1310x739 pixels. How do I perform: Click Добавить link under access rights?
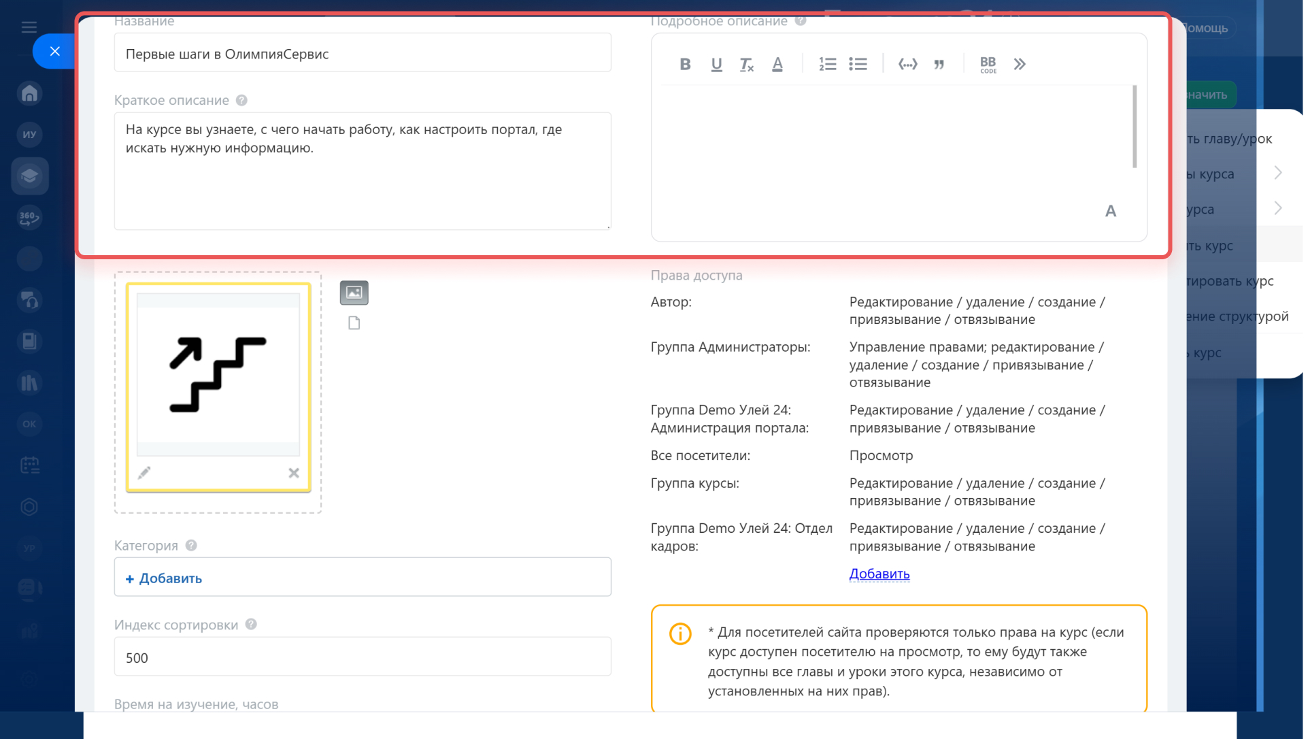click(x=879, y=574)
